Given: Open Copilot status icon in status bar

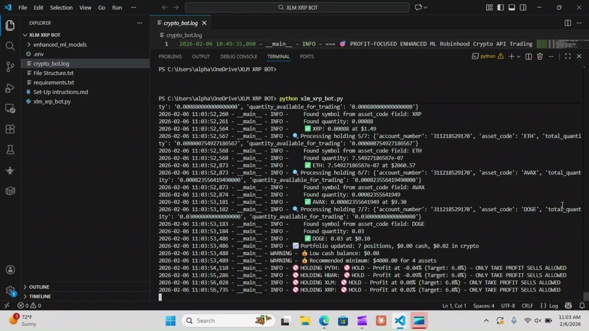Looking at the screenshot, I should [568, 306].
